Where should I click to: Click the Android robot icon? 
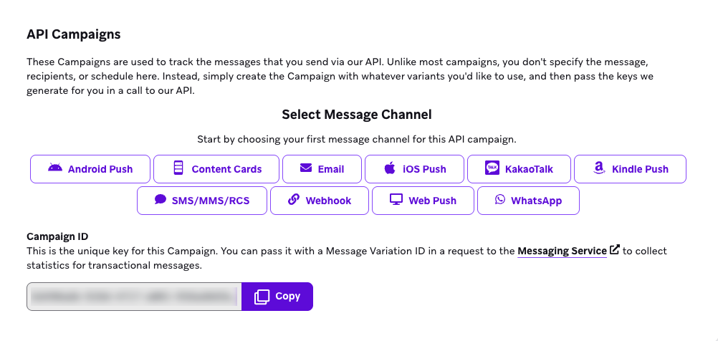pos(54,168)
